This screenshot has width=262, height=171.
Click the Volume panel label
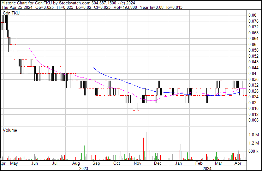click(10, 130)
